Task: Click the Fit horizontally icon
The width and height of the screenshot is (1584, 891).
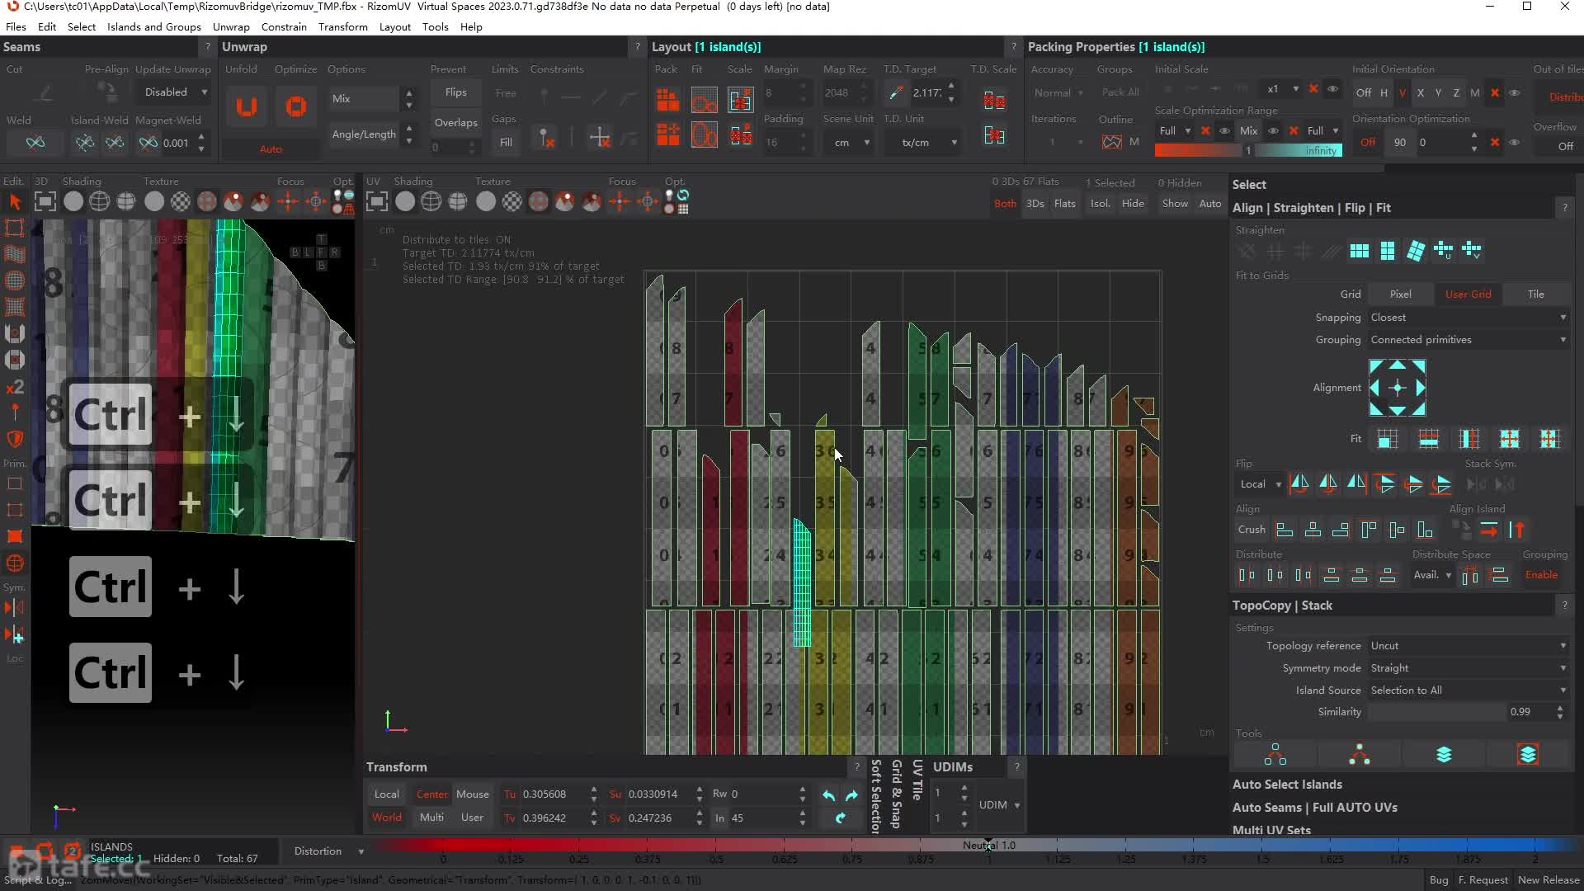Action: click(1428, 439)
